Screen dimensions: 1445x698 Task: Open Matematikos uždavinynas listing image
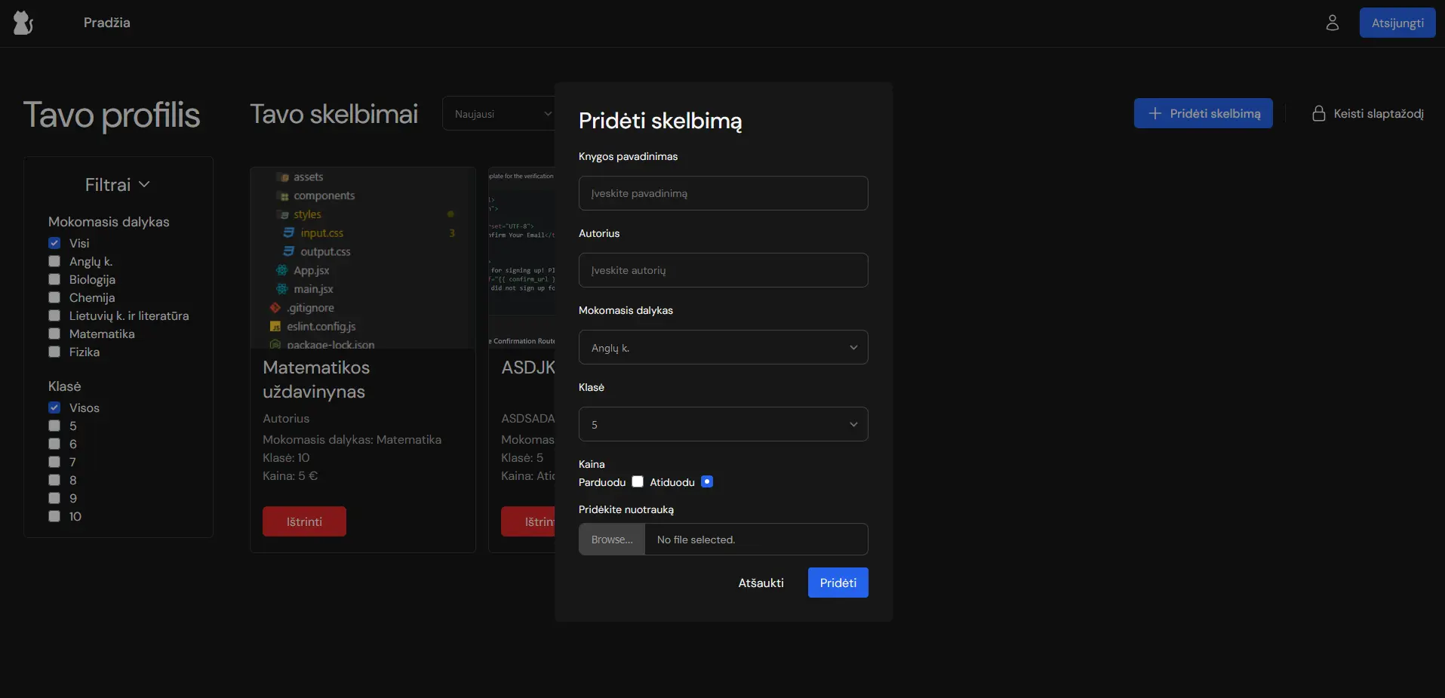click(362, 258)
